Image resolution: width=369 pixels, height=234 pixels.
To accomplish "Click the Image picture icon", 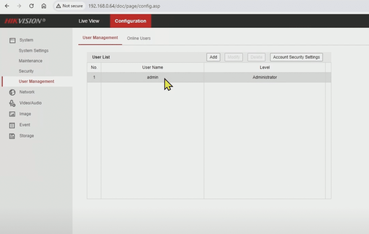I will [x=12, y=114].
